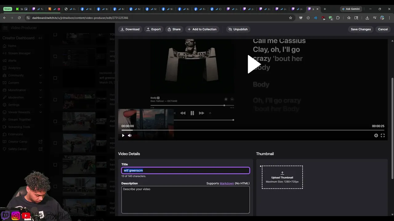Click the Title field containing wtf greenscn
The height and width of the screenshot is (221, 394).
coord(186,170)
